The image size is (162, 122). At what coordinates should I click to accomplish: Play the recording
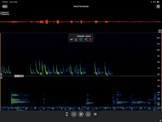pyautogui.click(x=81, y=114)
